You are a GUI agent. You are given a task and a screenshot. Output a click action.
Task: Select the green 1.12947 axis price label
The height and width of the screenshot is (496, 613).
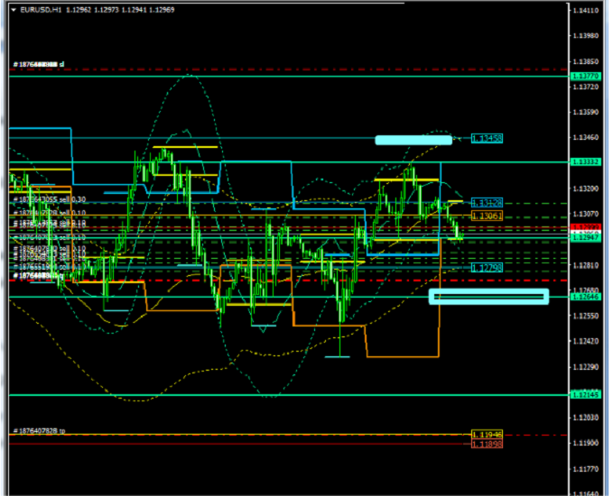click(587, 238)
